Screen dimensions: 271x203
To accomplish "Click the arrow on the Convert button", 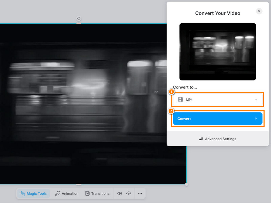I will tap(256, 119).
